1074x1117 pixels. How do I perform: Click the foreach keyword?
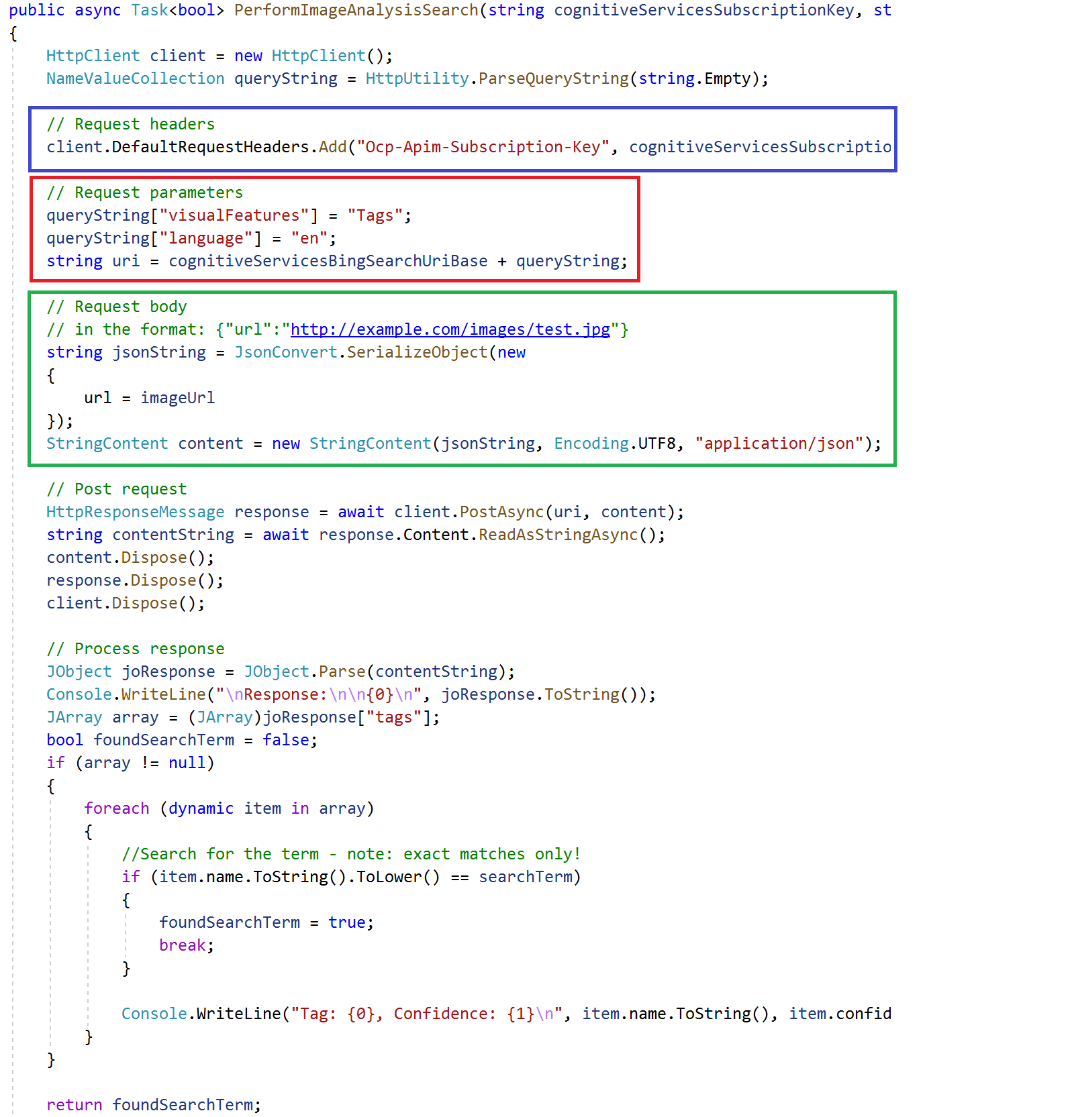[x=116, y=808]
